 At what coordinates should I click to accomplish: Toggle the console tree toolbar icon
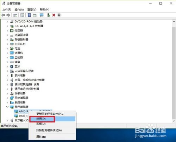coord(15,15)
